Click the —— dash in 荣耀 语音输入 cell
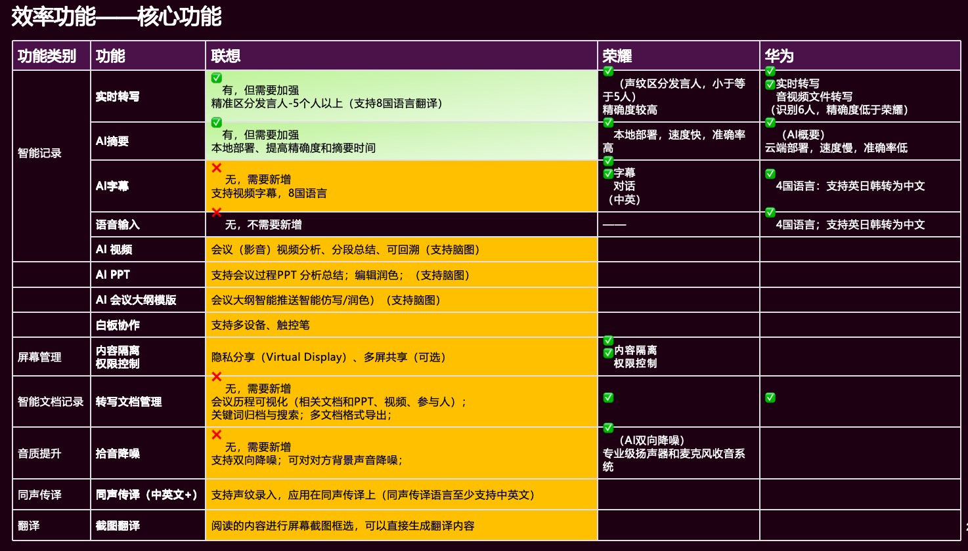This screenshot has width=968, height=551. point(614,225)
